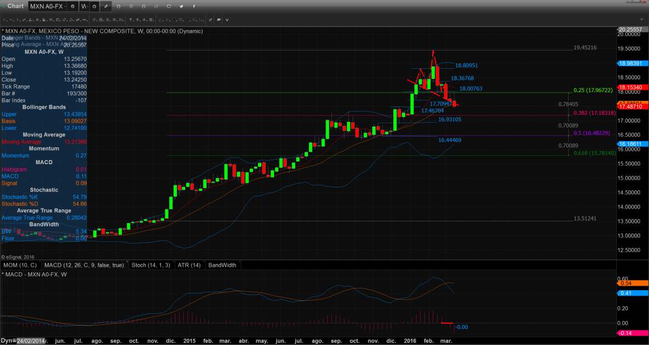
Task: Click the clock icon next to interval W
Action: (x=94, y=6)
